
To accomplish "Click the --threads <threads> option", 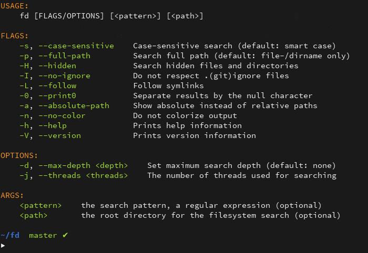I will point(83,176).
